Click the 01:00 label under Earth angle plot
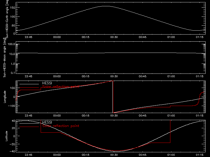Viewport: 210px width, 157px height. [x=171, y=37]
